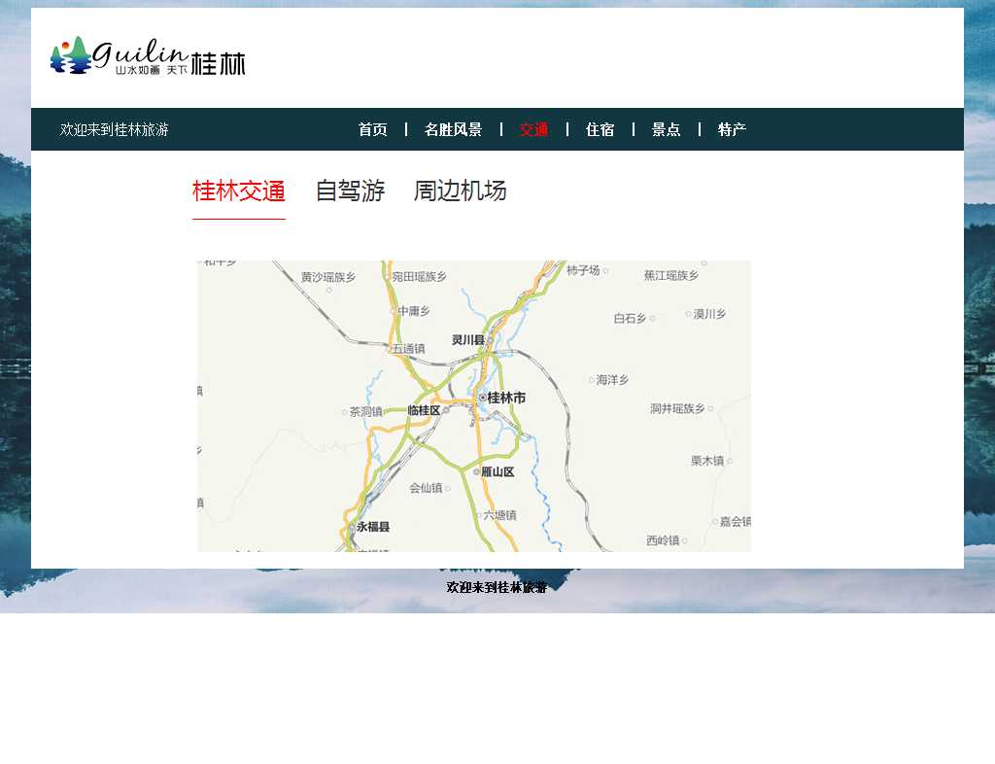Click the 欢迎来到桂林旅游 text in navbar

(114, 129)
